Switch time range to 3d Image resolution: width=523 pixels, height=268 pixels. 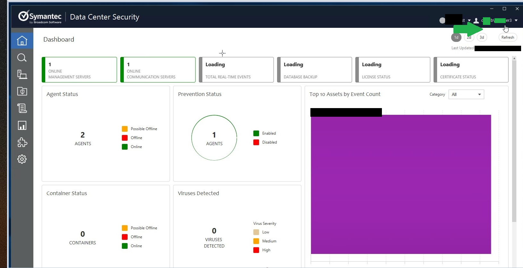(482, 37)
